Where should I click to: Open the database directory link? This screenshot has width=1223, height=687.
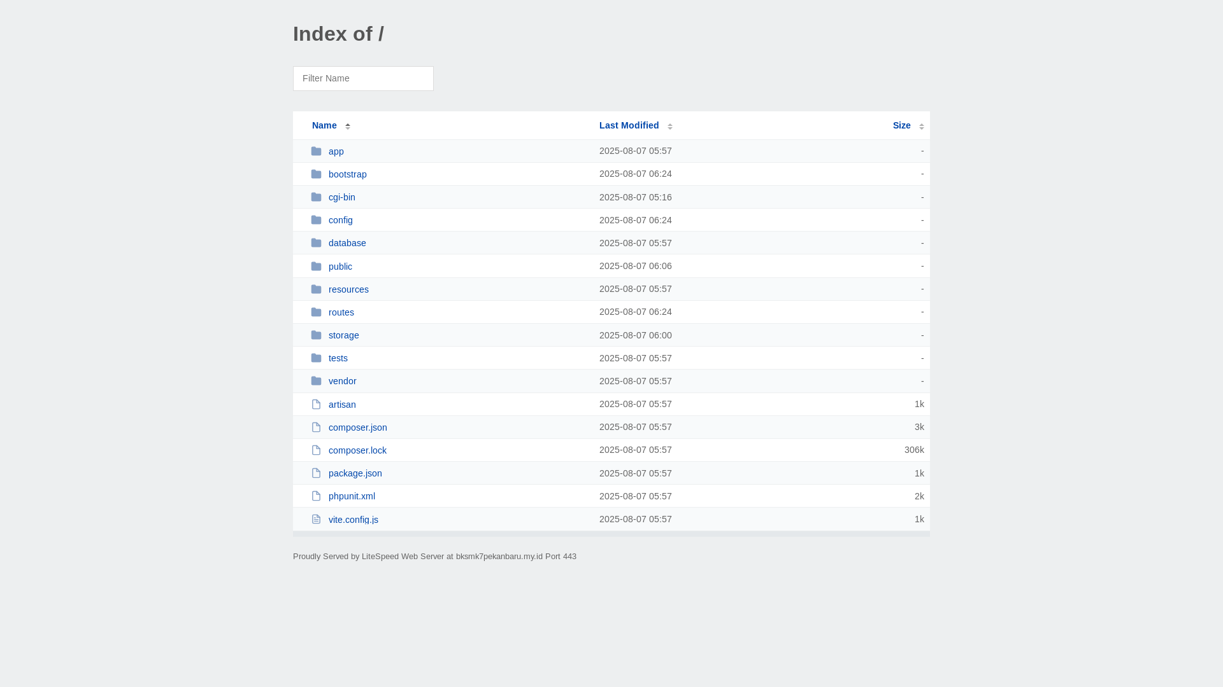(x=347, y=243)
